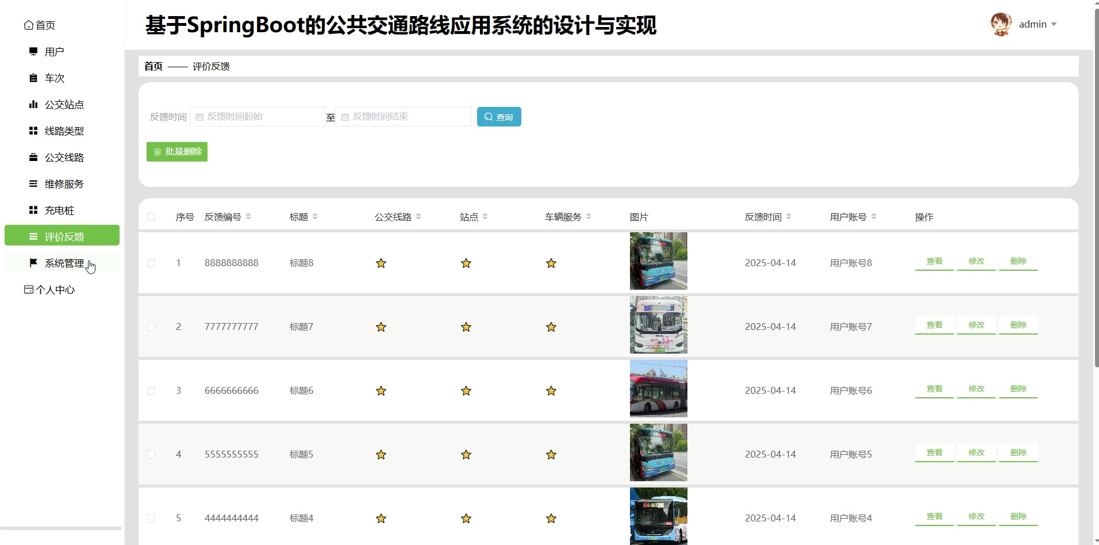Click the 公交站点 bar chart icon
1099x545 pixels.
[x=33, y=105]
